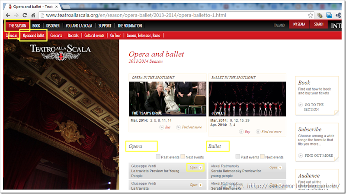Click the Audience box heading
Image resolution: width=346 pixels, height=194 pixels.
(x=309, y=176)
